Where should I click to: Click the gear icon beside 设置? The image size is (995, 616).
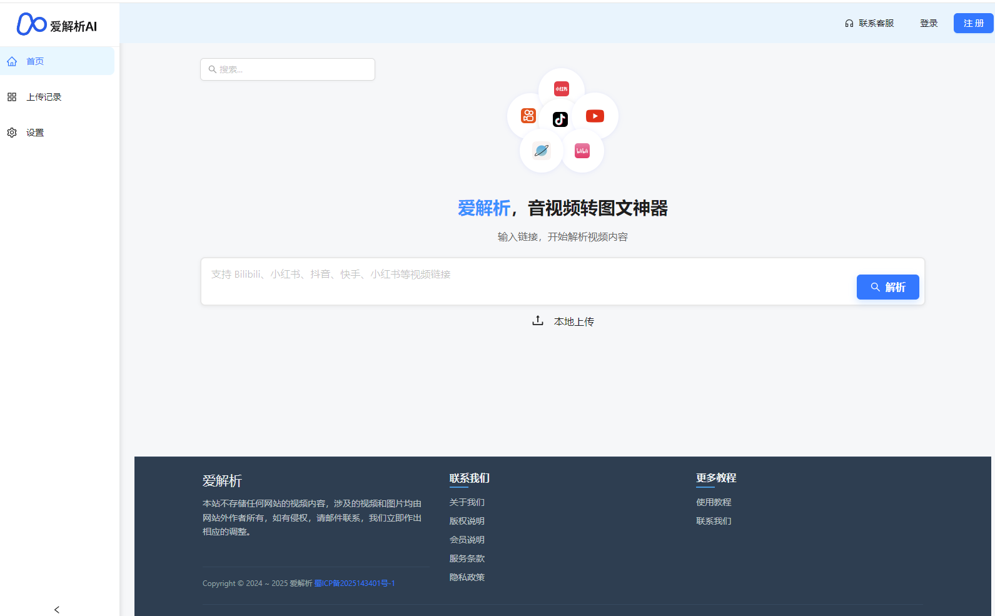[x=12, y=133]
